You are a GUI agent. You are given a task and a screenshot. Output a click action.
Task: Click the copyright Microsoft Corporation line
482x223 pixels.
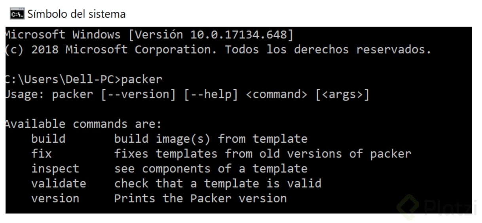coord(218,50)
